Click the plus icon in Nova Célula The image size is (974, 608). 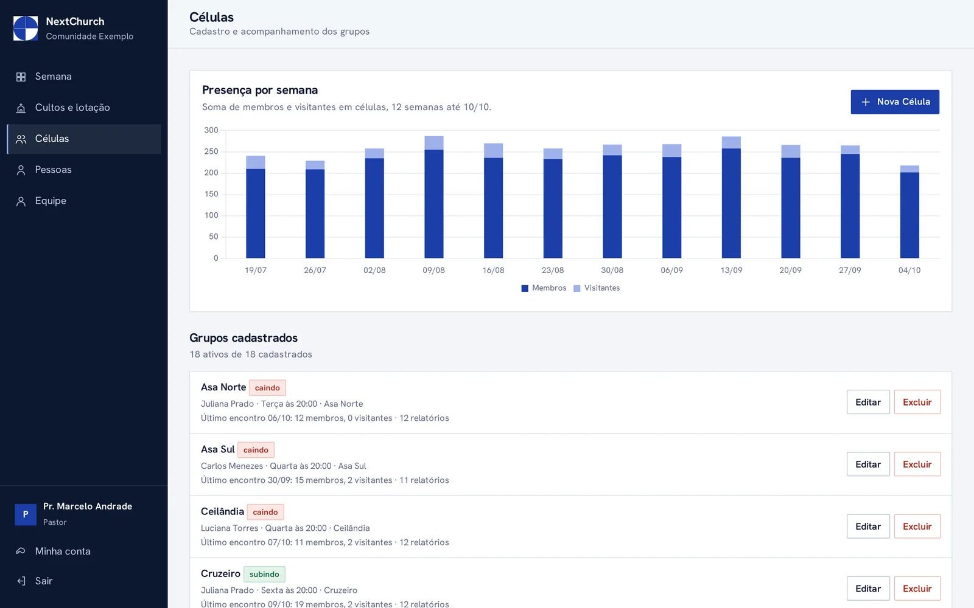pyautogui.click(x=866, y=102)
